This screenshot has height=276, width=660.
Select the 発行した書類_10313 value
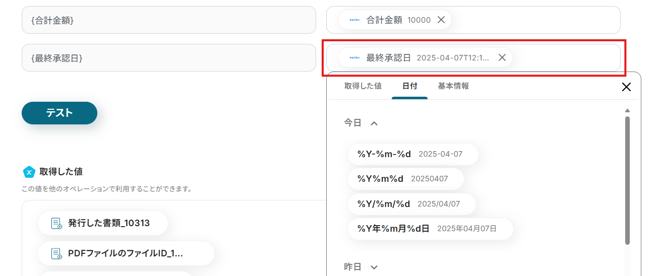coord(103,223)
